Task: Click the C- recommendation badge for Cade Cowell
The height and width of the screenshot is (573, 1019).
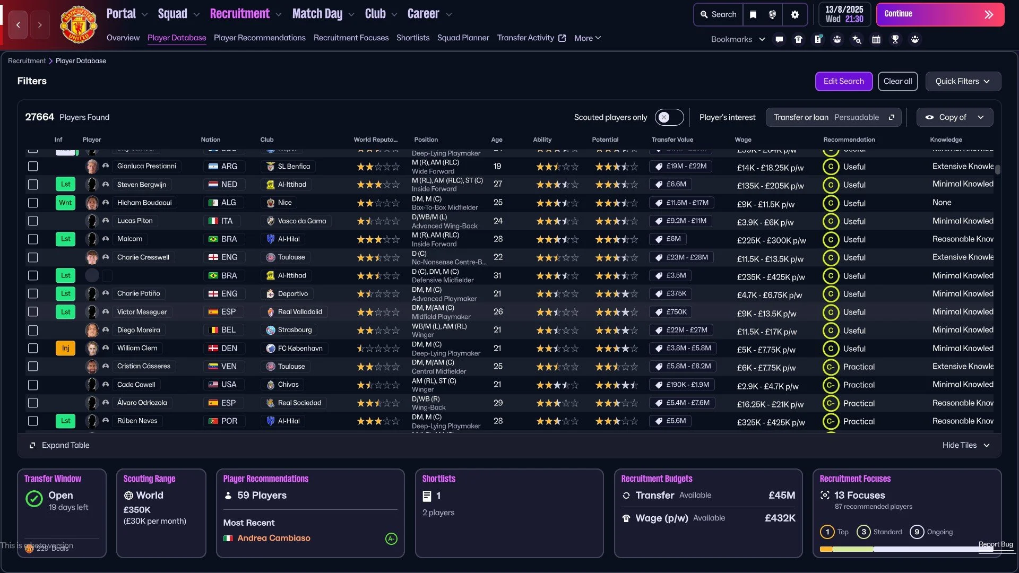Action: pos(831,385)
